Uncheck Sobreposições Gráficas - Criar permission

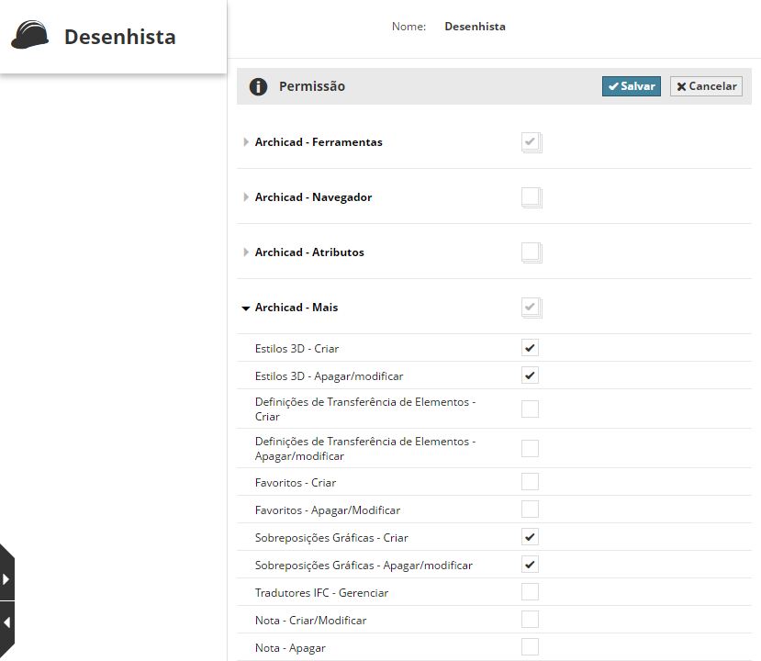530,537
